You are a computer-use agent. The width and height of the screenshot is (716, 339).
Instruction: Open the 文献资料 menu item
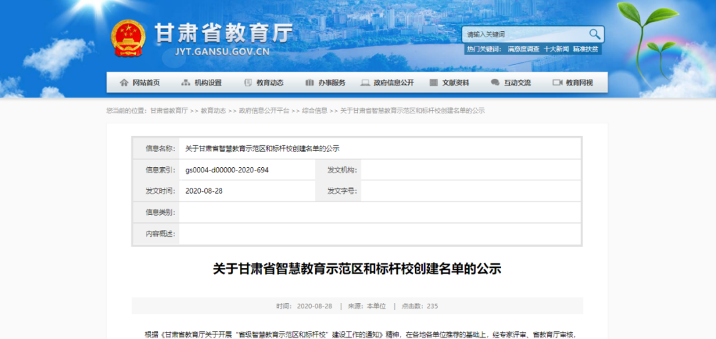pyautogui.click(x=455, y=83)
